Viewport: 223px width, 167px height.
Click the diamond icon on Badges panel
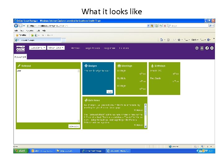click(86, 66)
